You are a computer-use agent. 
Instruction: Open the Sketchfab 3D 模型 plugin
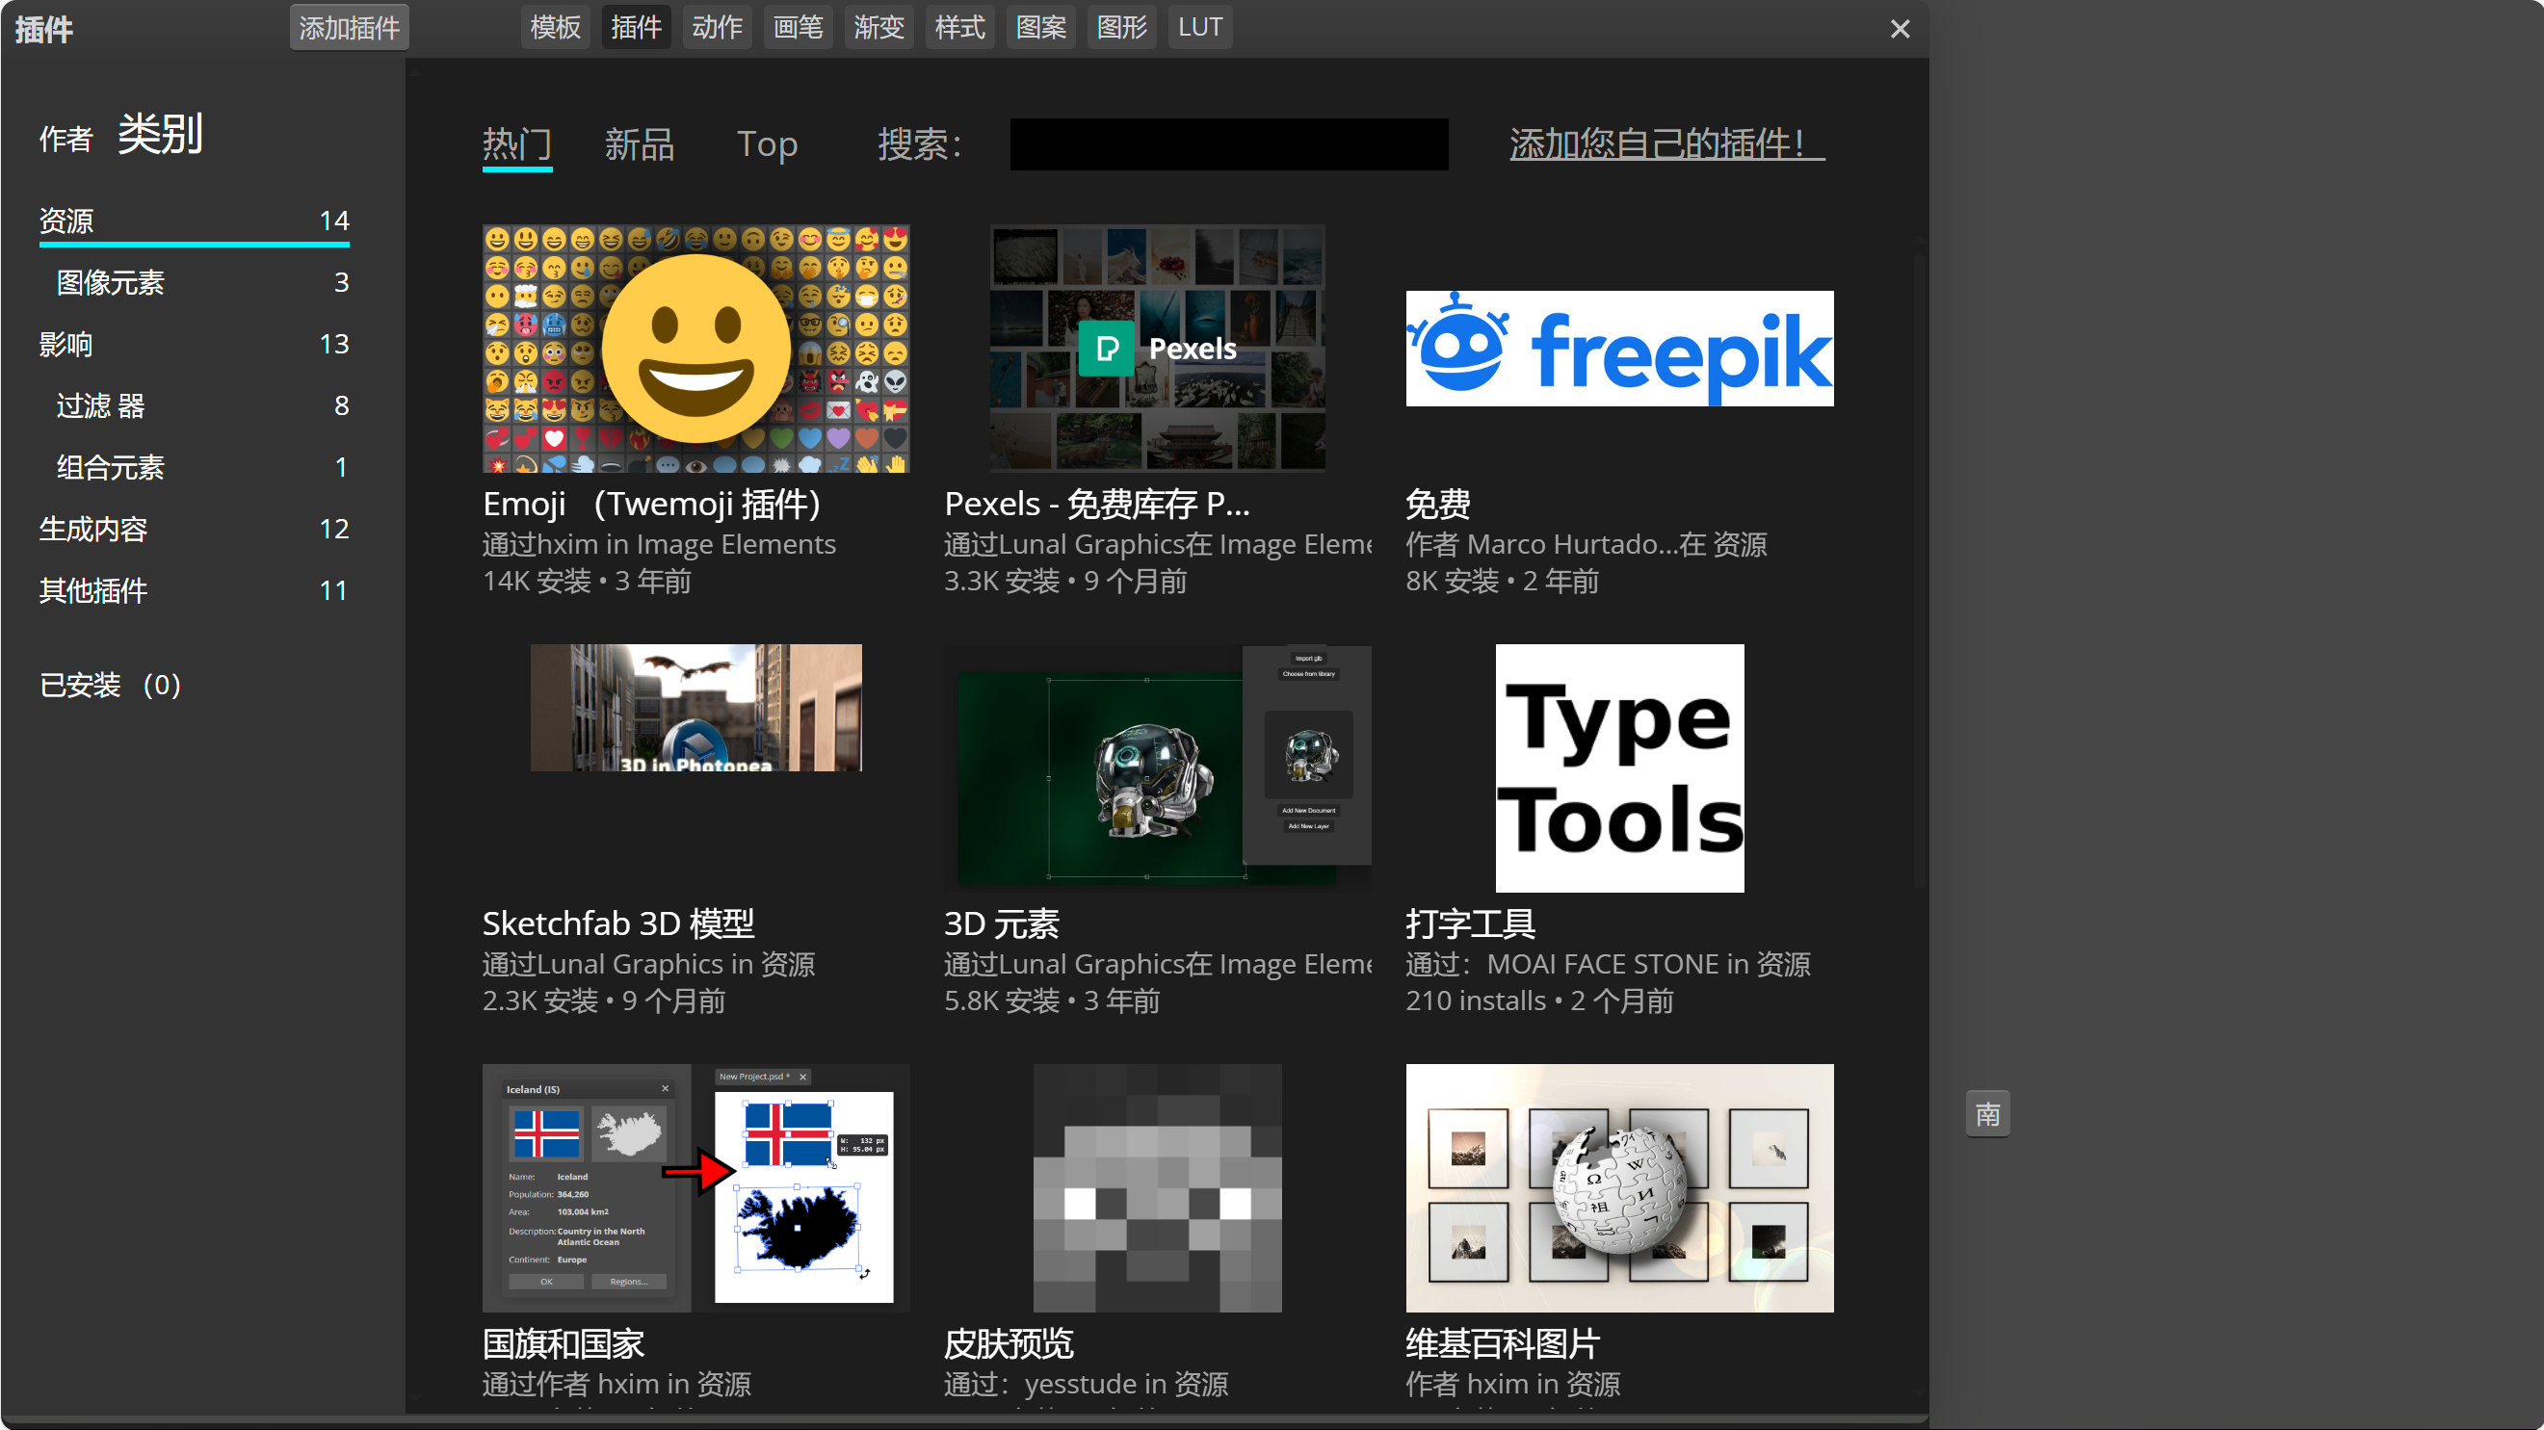point(696,707)
